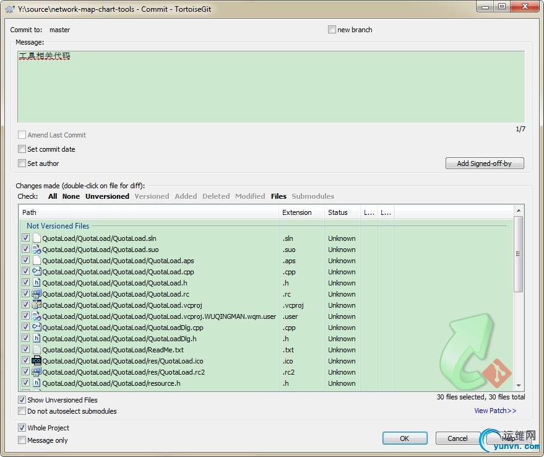Image resolution: width=544 pixels, height=457 pixels.
Task: Uncheck the ReadMe.txt file checkbox
Action: [25, 349]
